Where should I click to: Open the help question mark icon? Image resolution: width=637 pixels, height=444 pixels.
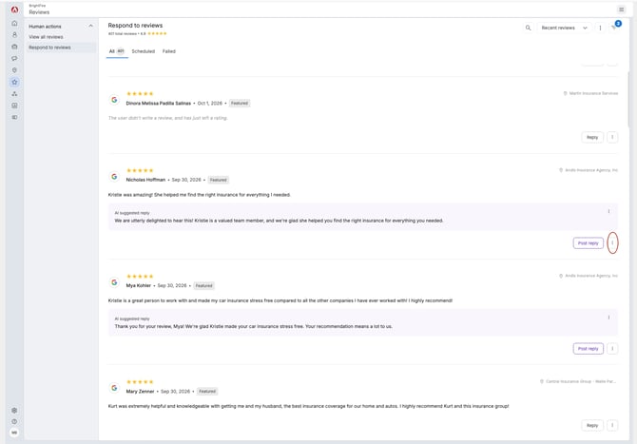(14, 422)
